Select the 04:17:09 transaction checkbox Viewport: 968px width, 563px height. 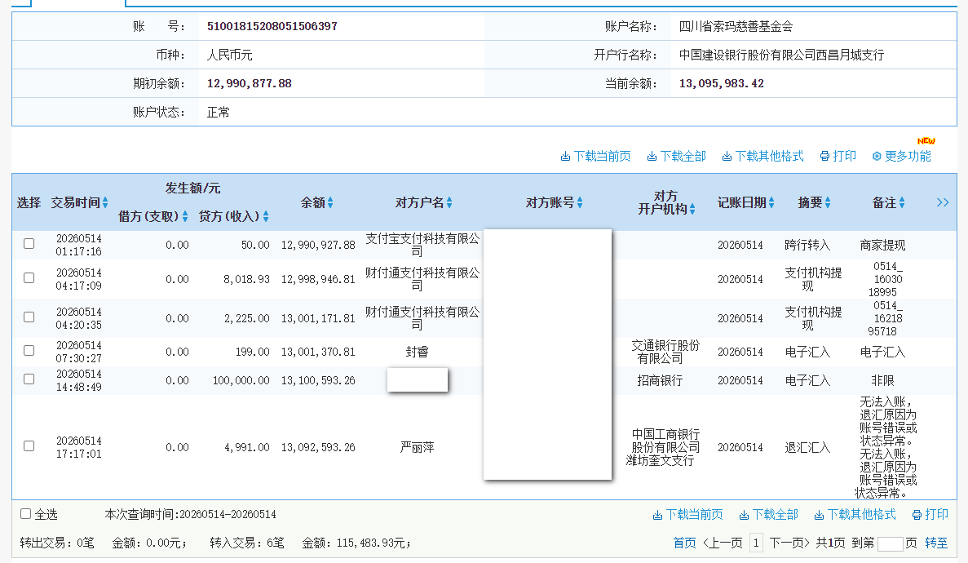pyautogui.click(x=29, y=278)
